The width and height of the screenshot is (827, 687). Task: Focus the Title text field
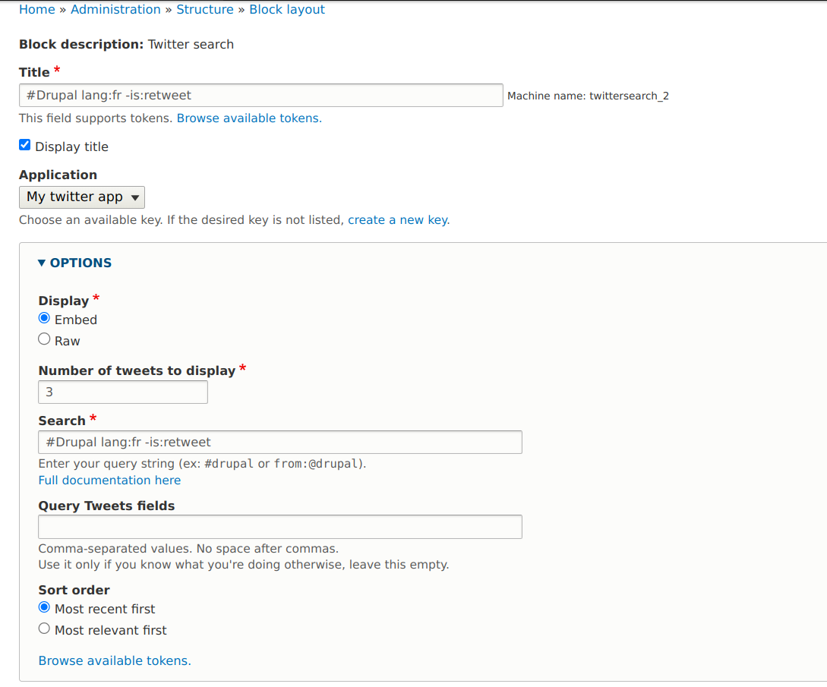tap(261, 96)
